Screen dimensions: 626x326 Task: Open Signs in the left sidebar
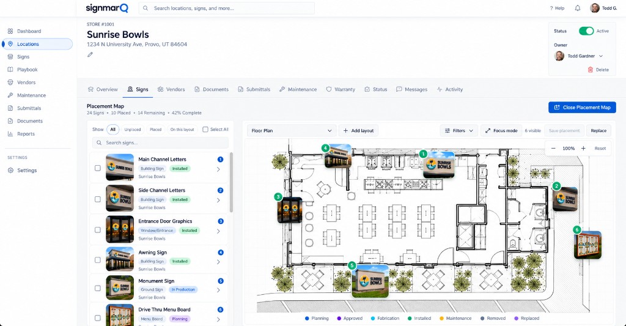click(x=23, y=57)
